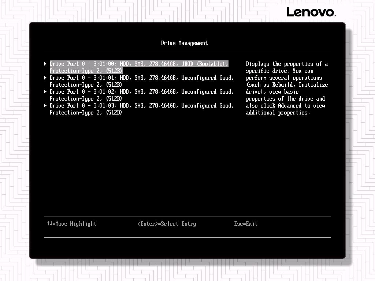Click the drive properties help description text
This screenshot has height=281, width=375.
coord(287,88)
